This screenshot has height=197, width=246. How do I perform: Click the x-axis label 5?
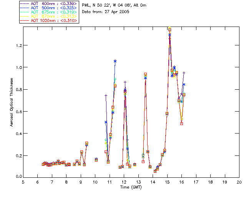pyautogui.click(x=23, y=182)
